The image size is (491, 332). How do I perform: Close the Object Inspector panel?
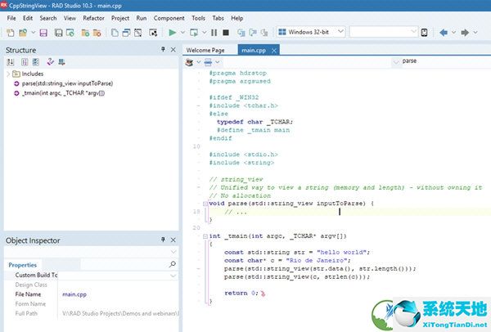(173, 240)
